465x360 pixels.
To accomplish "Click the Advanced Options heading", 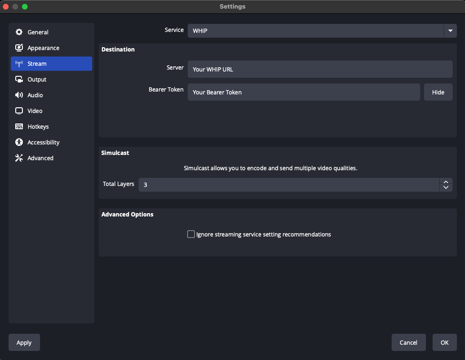I will tap(127, 214).
